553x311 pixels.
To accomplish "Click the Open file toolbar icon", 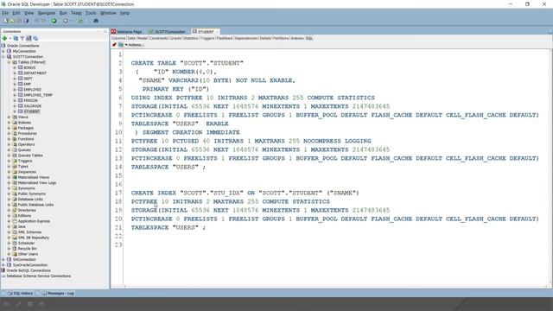I will 13,21.
